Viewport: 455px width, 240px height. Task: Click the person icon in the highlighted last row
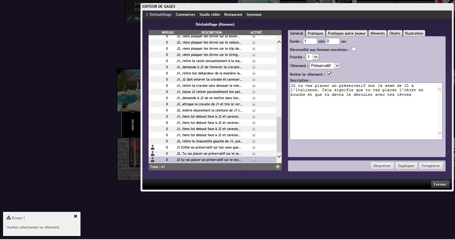[152, 160]
